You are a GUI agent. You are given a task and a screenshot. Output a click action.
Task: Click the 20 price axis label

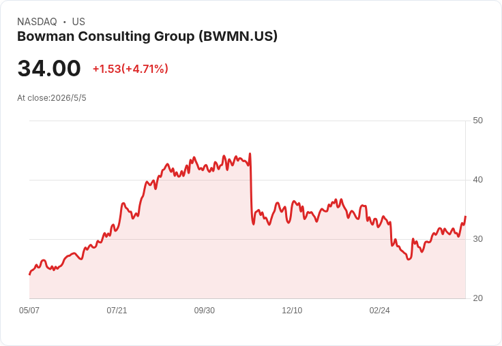coord(477,298)
